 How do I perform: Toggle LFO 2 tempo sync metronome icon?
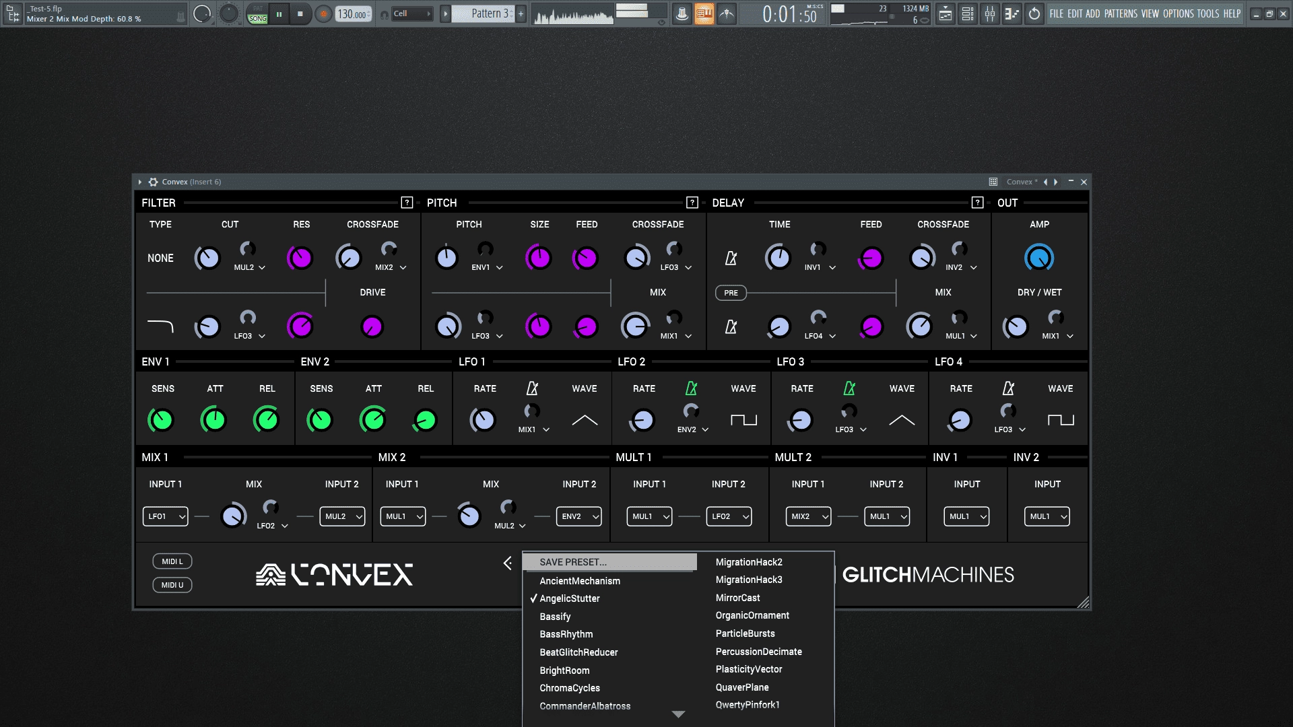(691, 388)
